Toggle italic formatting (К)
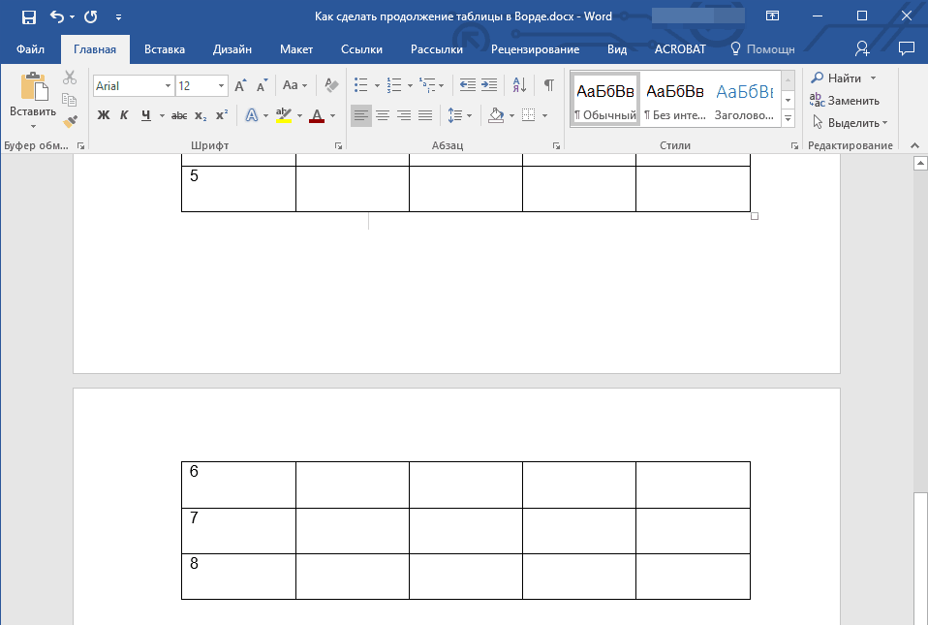This screenshot has width=928, height=625. 124,115
